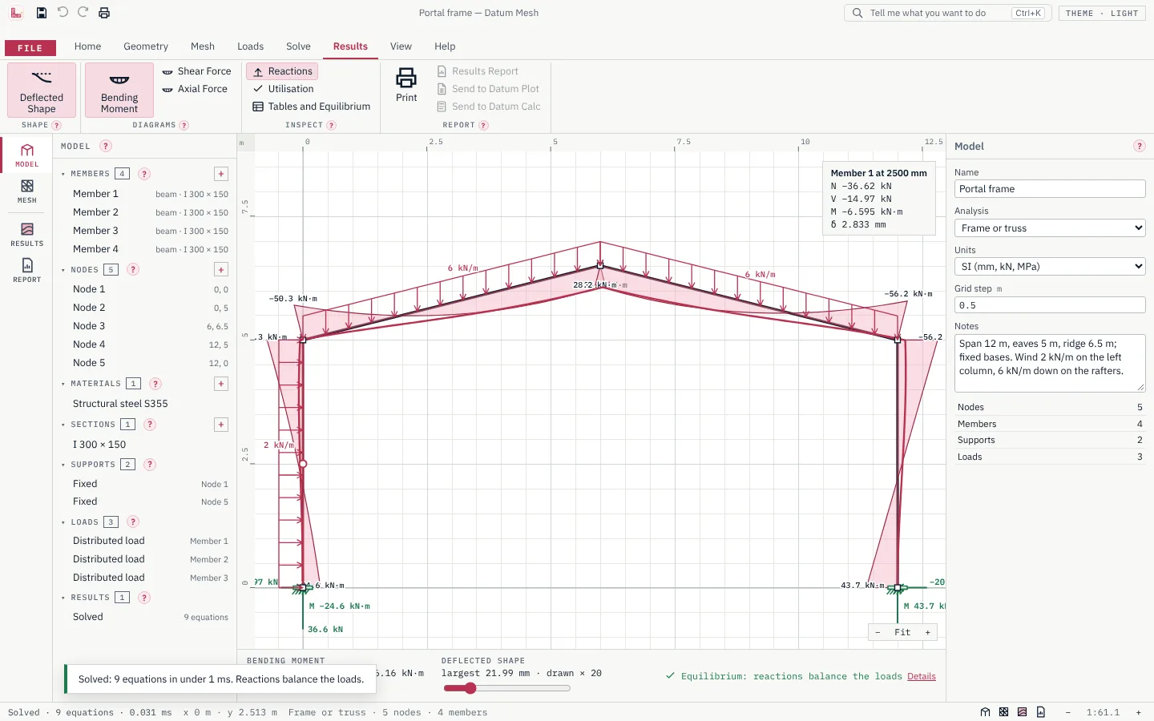Save the model with the floppy disk icon

tap(42, 13)
